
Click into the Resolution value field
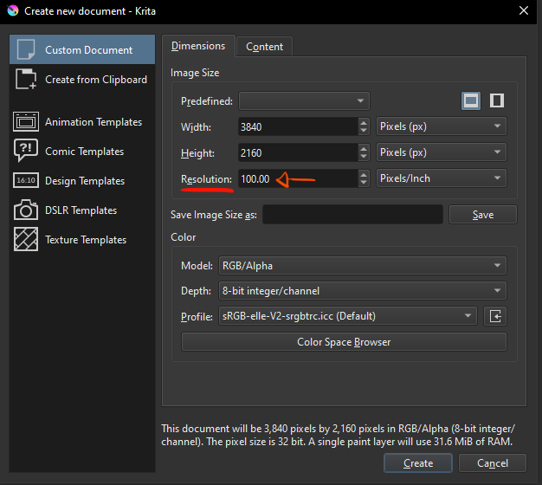[298, 178]
